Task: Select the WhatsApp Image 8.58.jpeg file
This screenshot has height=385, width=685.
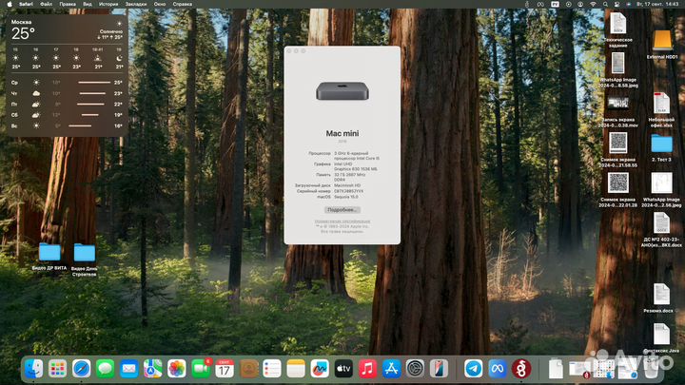Action: click(617, 69)
